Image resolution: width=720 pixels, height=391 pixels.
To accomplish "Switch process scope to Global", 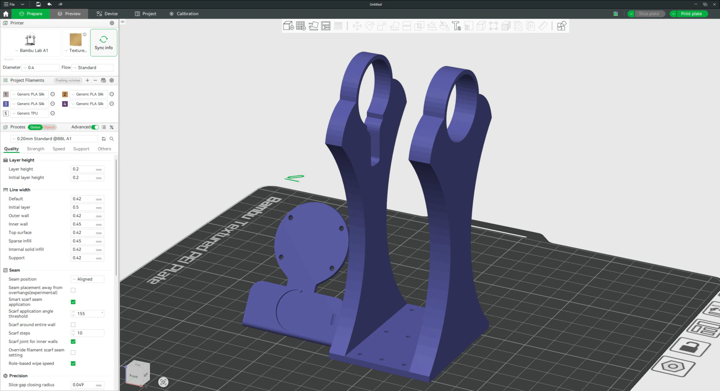I will coord(35,127).
